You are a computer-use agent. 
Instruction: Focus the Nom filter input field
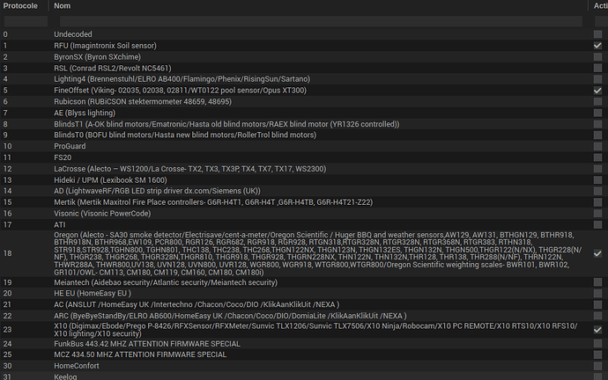[x=321, y=21]
